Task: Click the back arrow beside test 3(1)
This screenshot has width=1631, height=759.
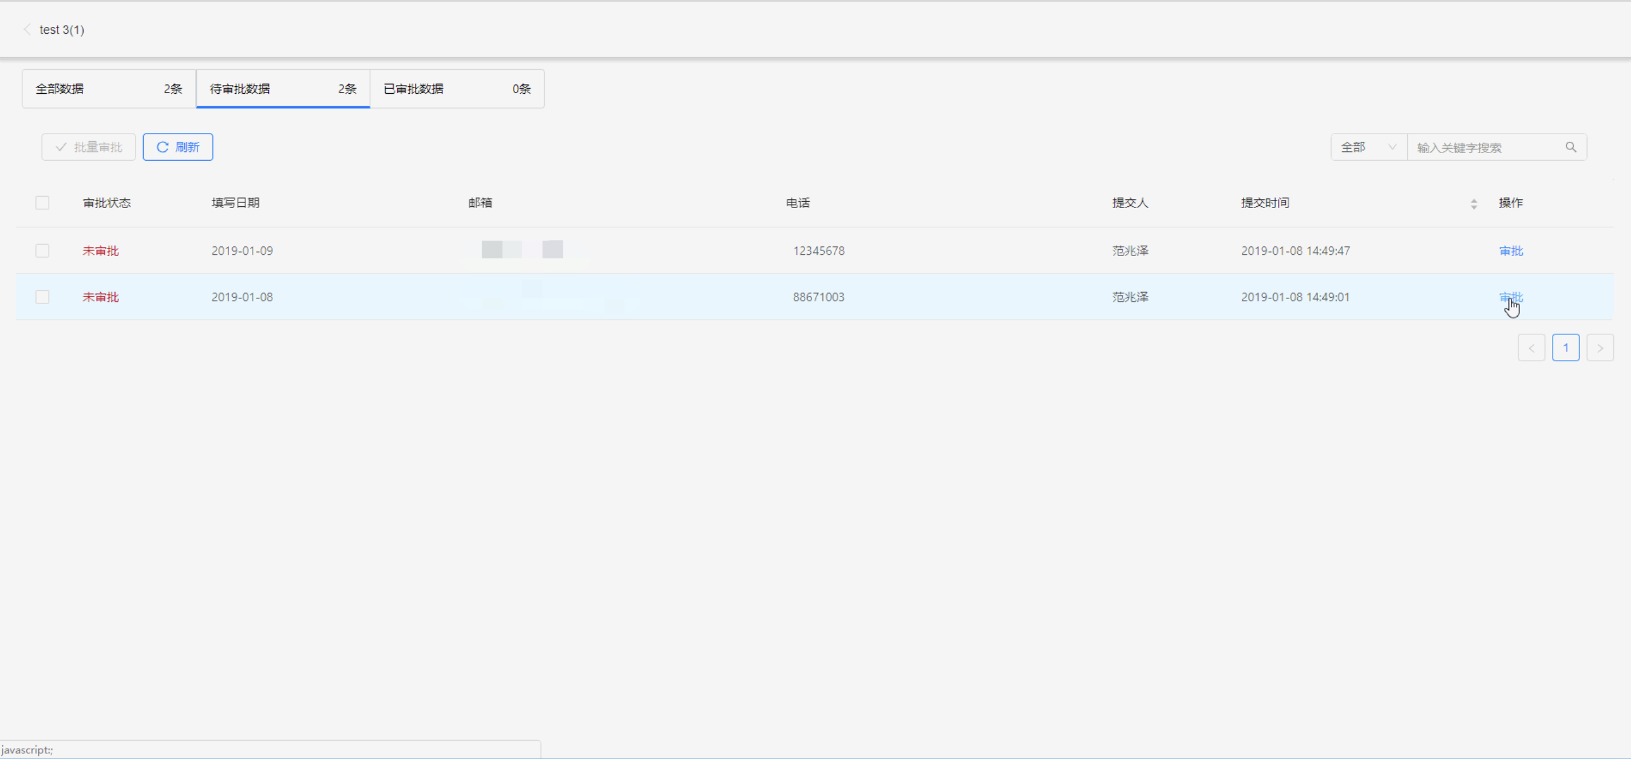Action: point(26,30)
